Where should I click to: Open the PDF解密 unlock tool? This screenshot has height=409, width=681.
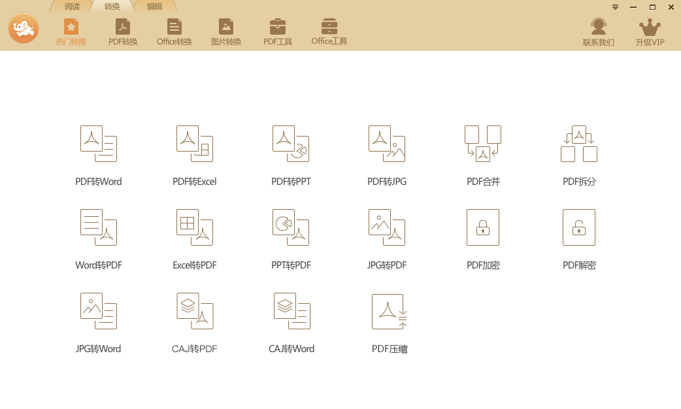(579, 227)
